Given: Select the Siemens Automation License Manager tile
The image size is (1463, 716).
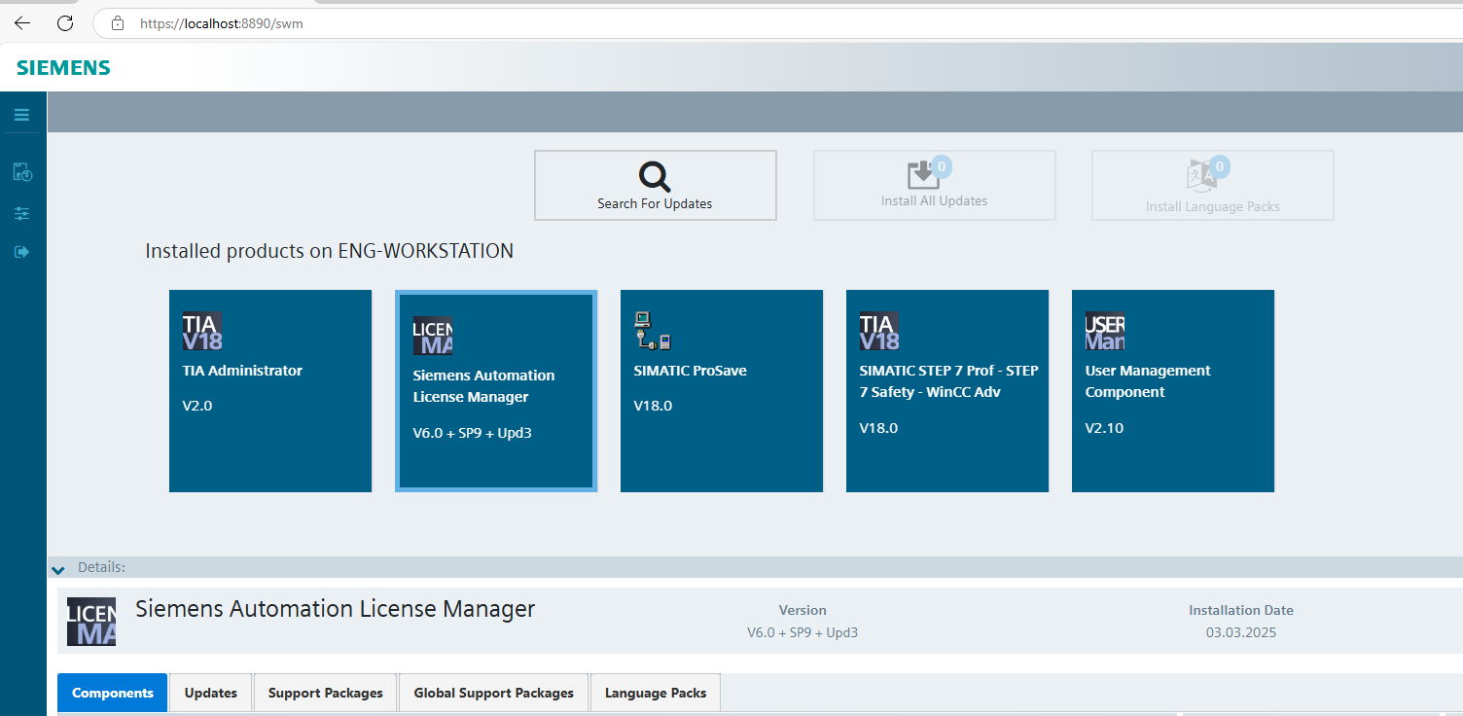Looking at the screenshot, I should 496,390.
